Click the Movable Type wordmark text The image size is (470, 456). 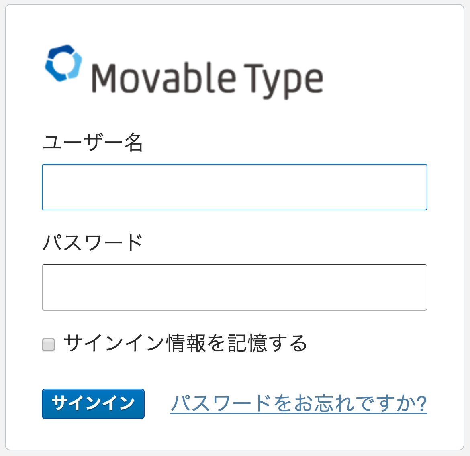click(207, 79)
